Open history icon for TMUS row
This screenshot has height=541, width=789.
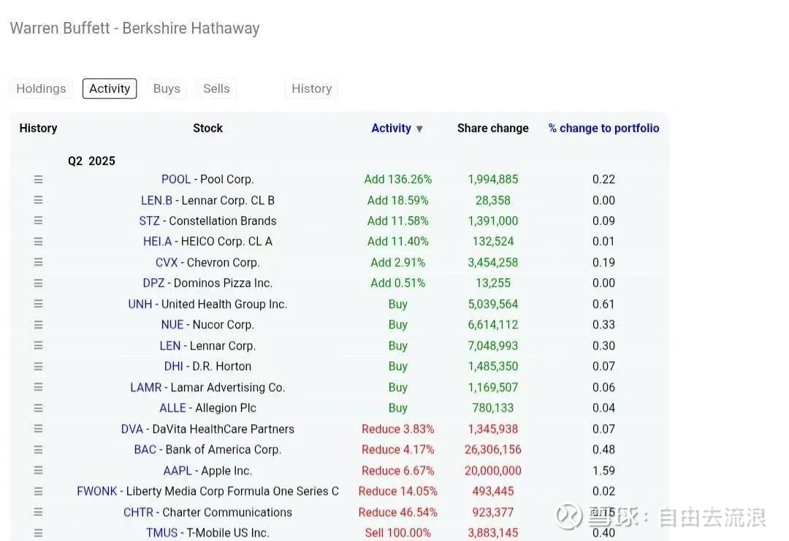[x=38, y=532]
